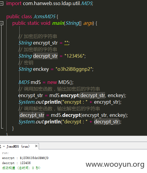Screen dimensions: 147x173
Task: Click the enckey variable declaration
Action: click(41, 69)
